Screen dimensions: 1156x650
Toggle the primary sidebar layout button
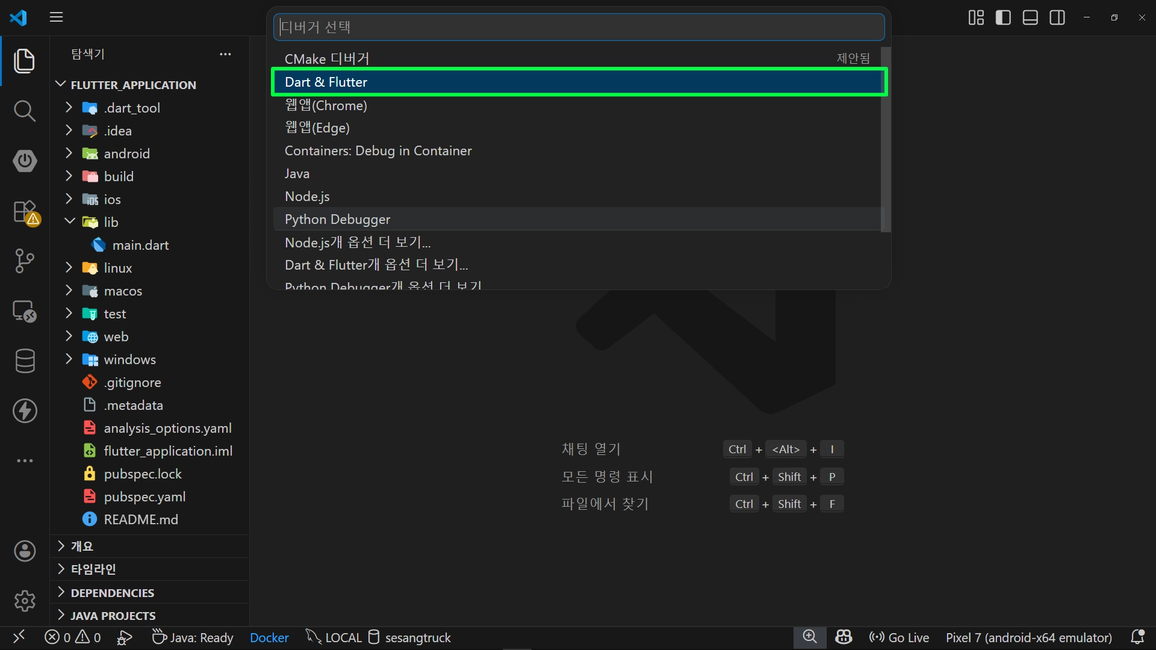[1003, 17]
